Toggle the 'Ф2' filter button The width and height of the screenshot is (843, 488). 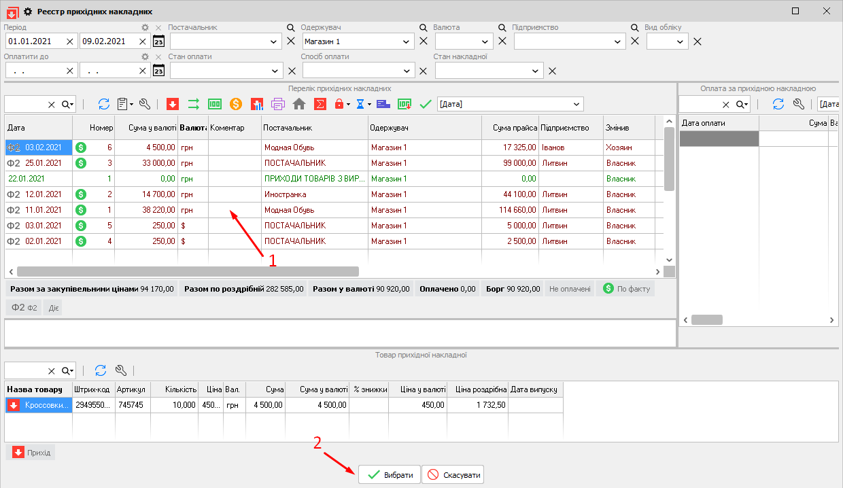tap(24, 308)
